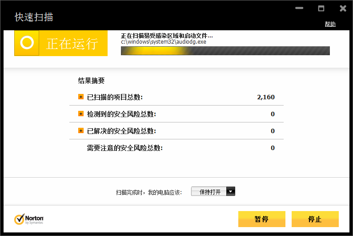353x236 pixels.
Task: Open the 保持打开 dropdown arrow
Action: pyautogui.click(x=230, y=191)
